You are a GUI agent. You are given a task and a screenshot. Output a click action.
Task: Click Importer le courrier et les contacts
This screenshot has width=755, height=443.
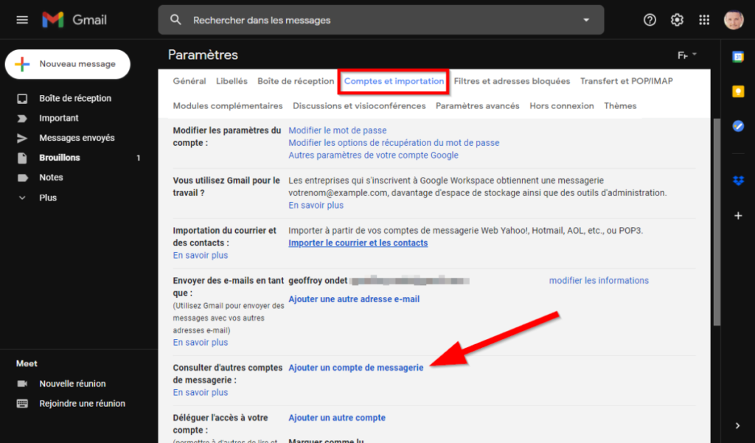coord(358,243)
